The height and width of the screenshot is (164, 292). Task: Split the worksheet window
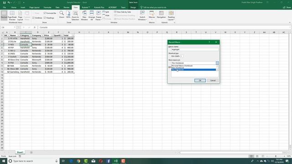106,12
